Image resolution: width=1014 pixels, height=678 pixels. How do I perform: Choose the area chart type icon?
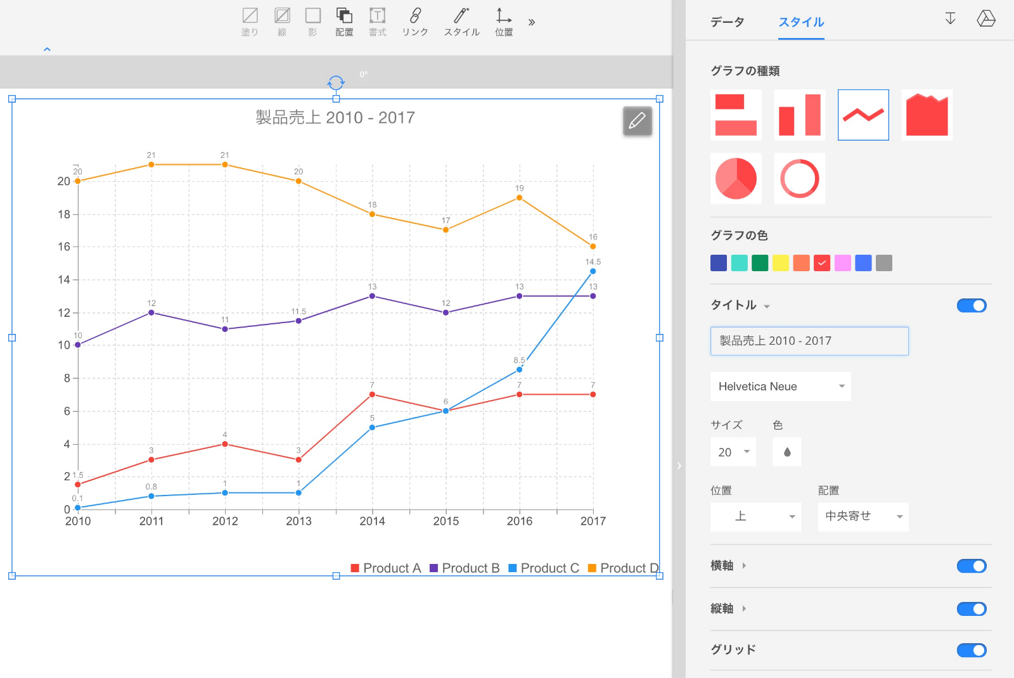927,115
